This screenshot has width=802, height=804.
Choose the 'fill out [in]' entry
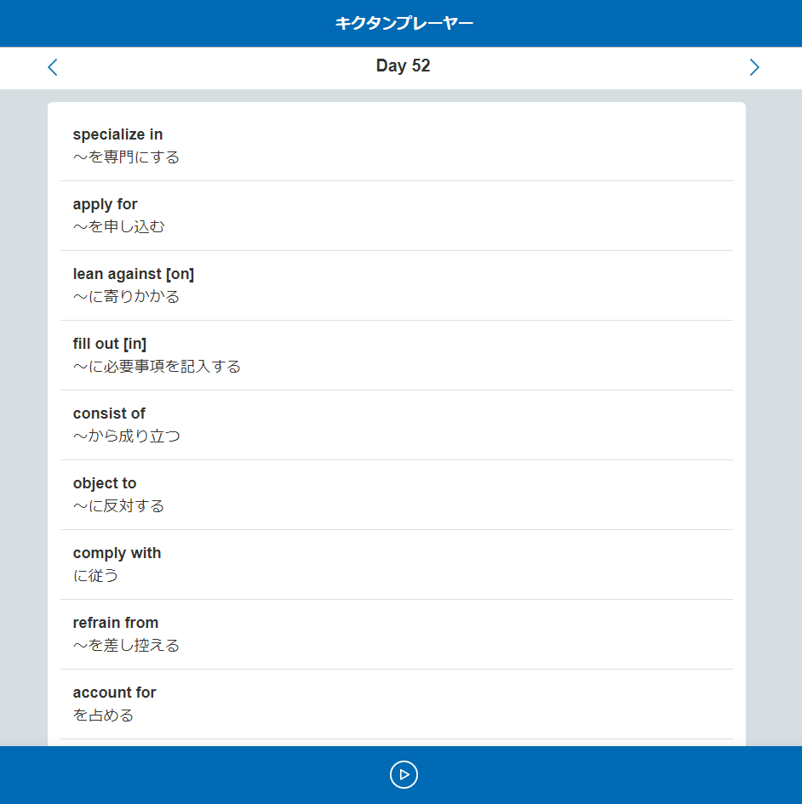coord(110,344)
